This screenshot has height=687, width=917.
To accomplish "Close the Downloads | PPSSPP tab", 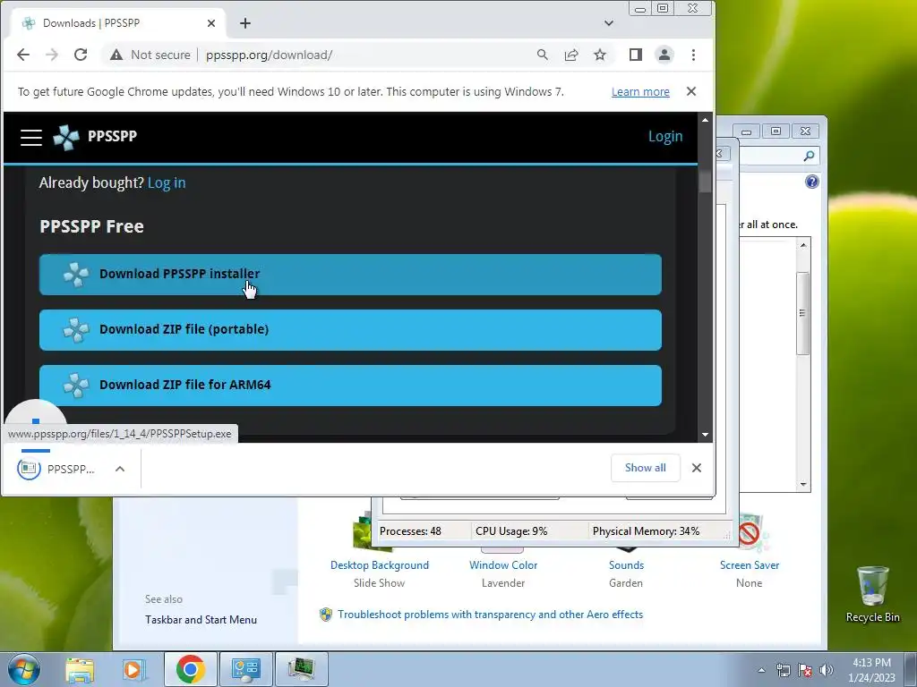I will (x=211, y=23).
